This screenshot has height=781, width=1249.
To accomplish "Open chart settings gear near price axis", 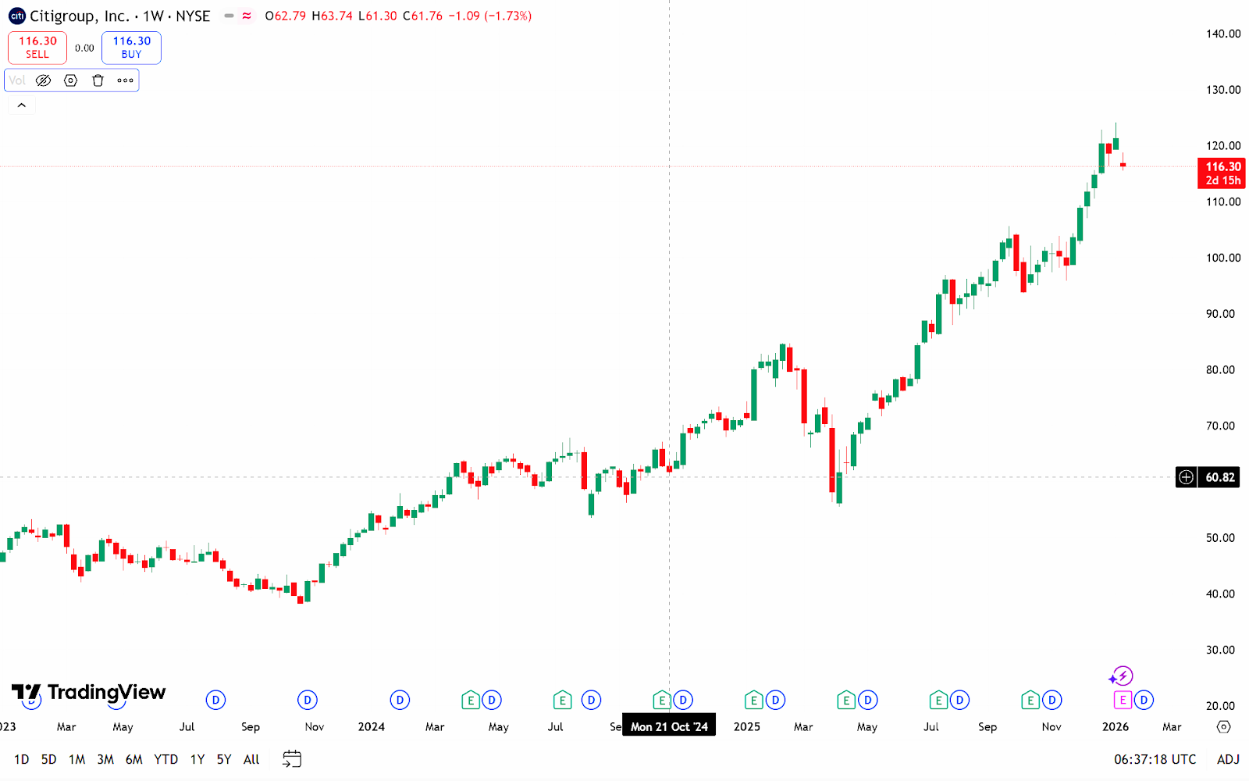I will [x=1223, y=727].
